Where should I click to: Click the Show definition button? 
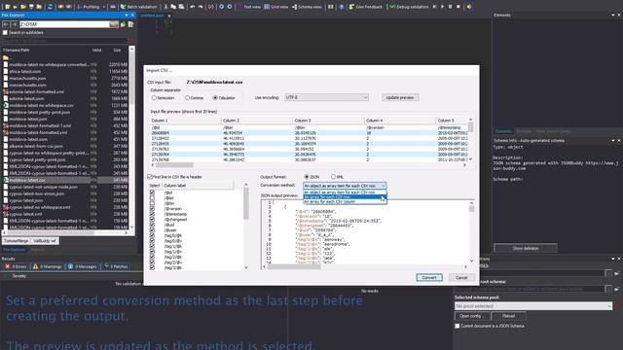pos(526,248)
